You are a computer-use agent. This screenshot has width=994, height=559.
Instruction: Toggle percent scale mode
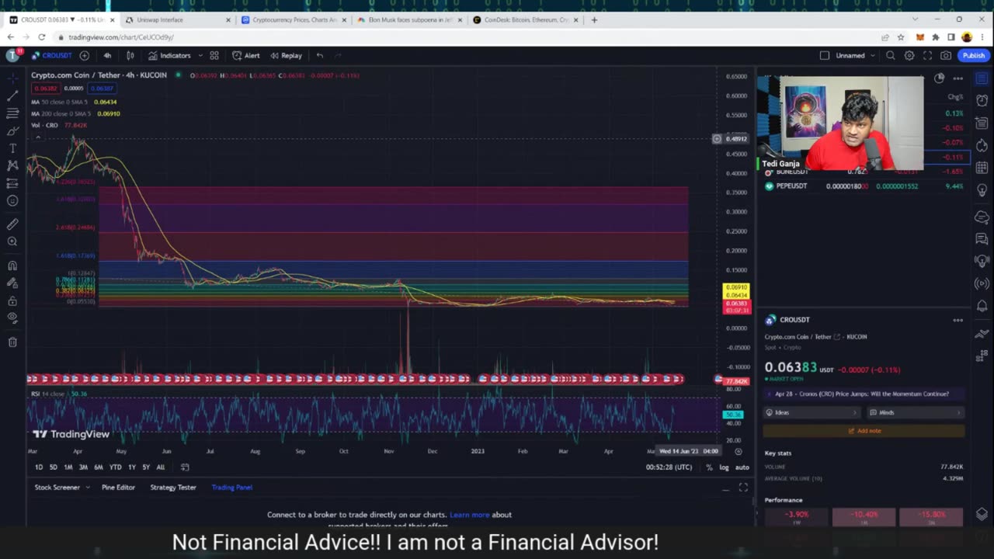709,467
